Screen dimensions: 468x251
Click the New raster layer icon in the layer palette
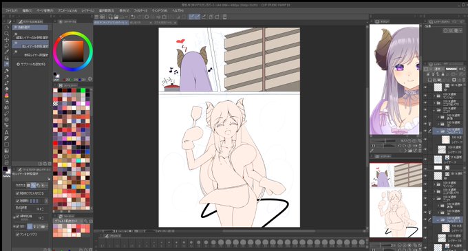pos(429,80)
